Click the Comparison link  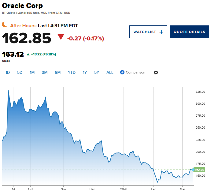135,73
